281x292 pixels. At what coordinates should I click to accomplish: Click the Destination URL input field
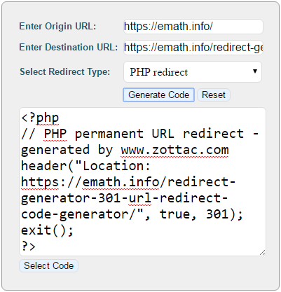[193, 48]
